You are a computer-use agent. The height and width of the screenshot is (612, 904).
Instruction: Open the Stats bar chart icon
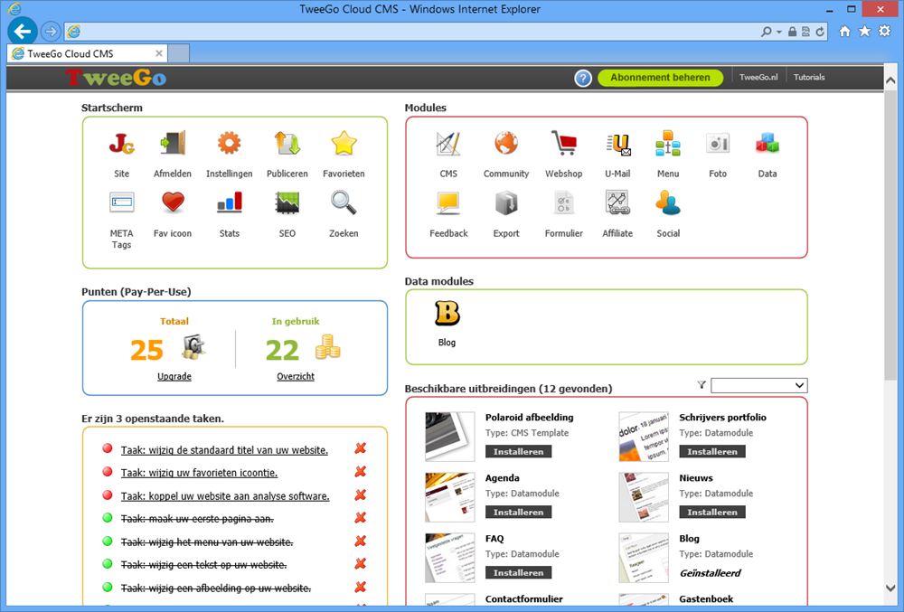(x=229, y=202)
